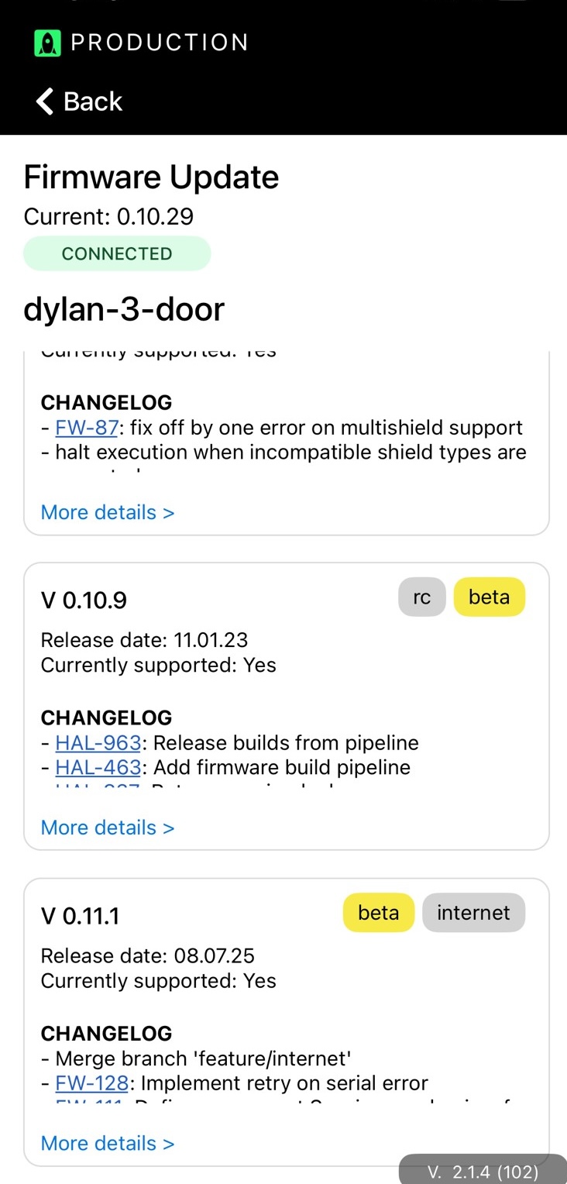The image size is (567, 1184).
Task: Select the beta tag on V 0.10.9
Action: point(489,597)
